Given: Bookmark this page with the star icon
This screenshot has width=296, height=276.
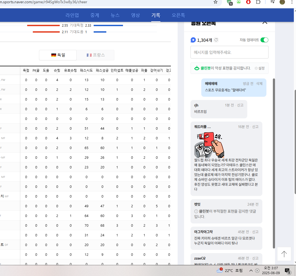Looking at the screenshot, I should tap(215, 2).
